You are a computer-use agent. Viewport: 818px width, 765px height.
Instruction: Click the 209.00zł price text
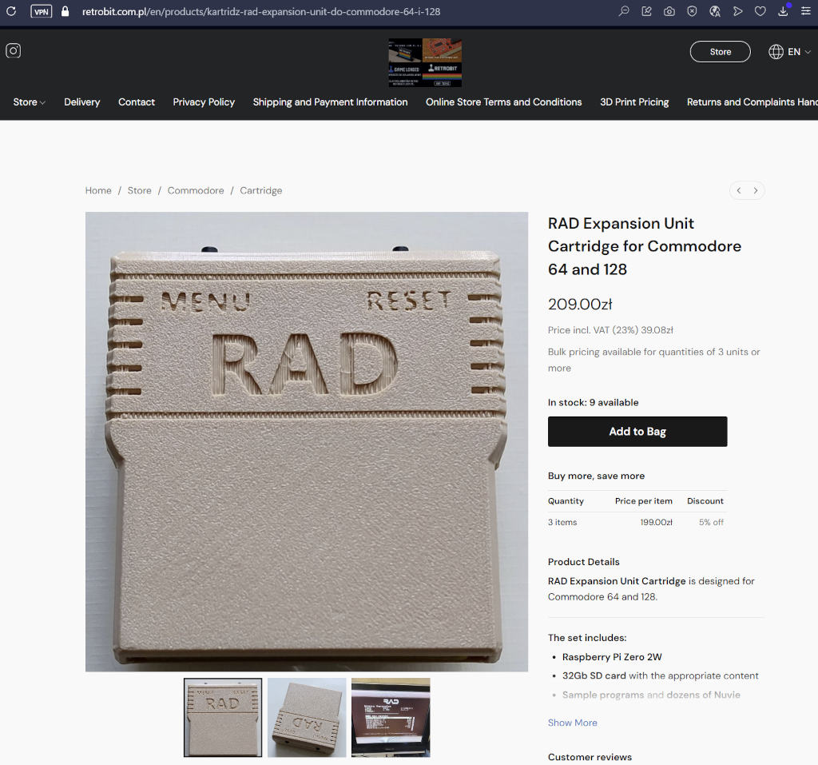[580, 304]
